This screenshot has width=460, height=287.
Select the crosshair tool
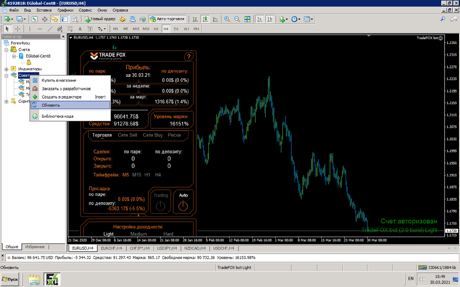[18, 29]
